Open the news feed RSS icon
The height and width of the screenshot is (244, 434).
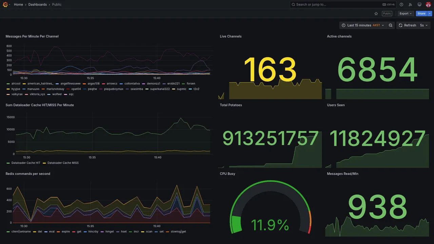click(410, 4)
